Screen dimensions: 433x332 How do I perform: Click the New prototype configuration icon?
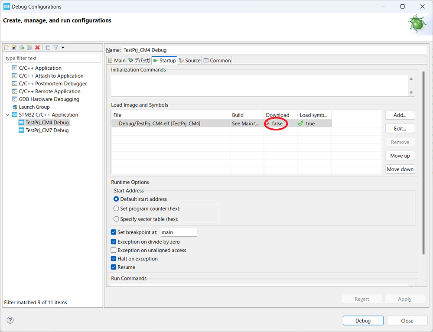click(14, 48)
